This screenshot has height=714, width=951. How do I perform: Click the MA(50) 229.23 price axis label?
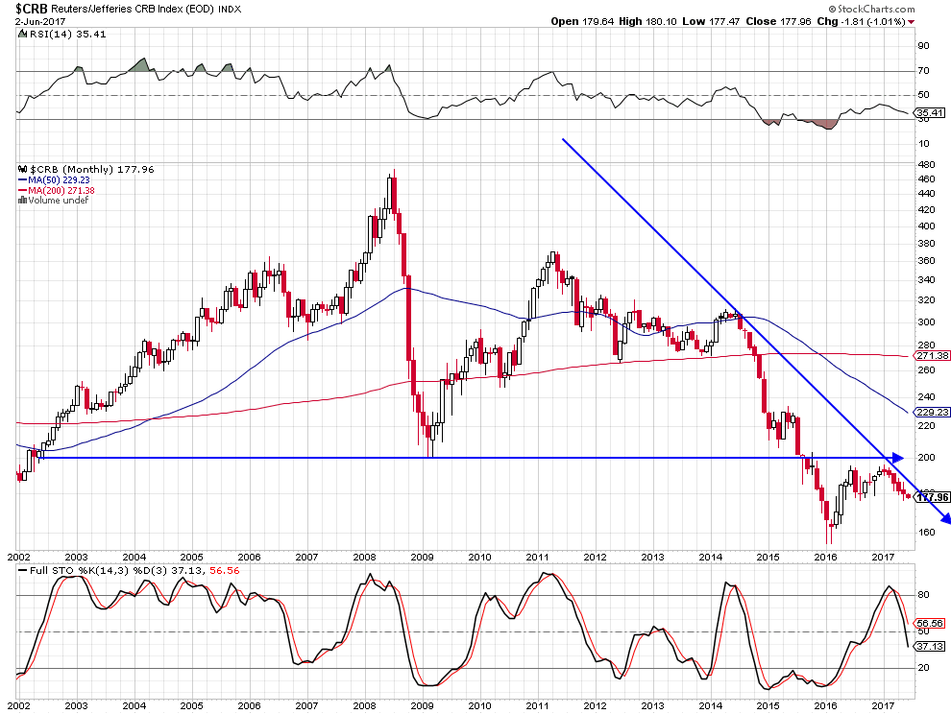coord(932,411)
